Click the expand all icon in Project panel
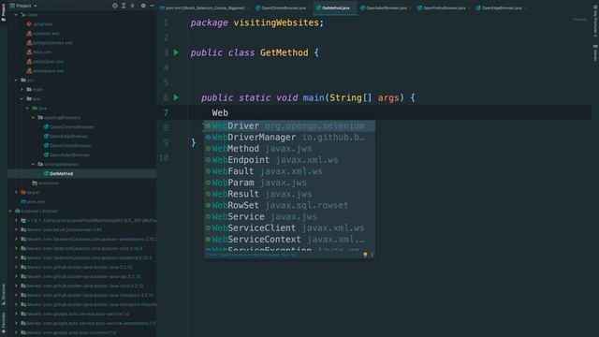 (x=124, y=6)
